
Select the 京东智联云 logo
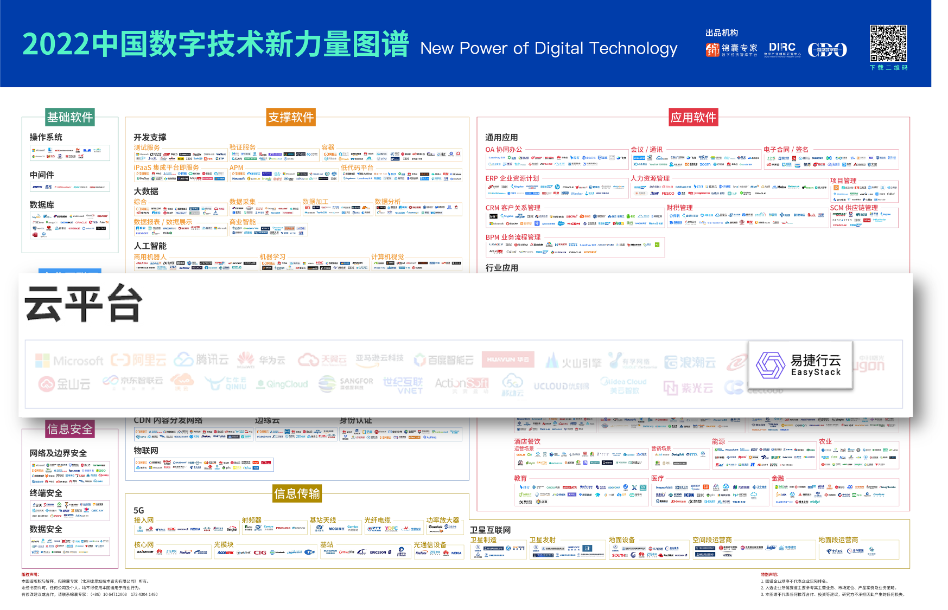[x=133, y=382]
